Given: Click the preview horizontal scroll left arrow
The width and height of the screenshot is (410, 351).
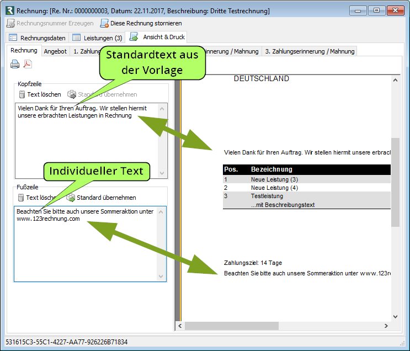Looking at the screenshot, I should tap(180, 326).
